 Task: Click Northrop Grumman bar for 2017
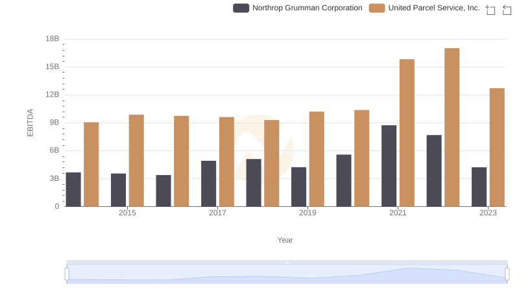208,184
